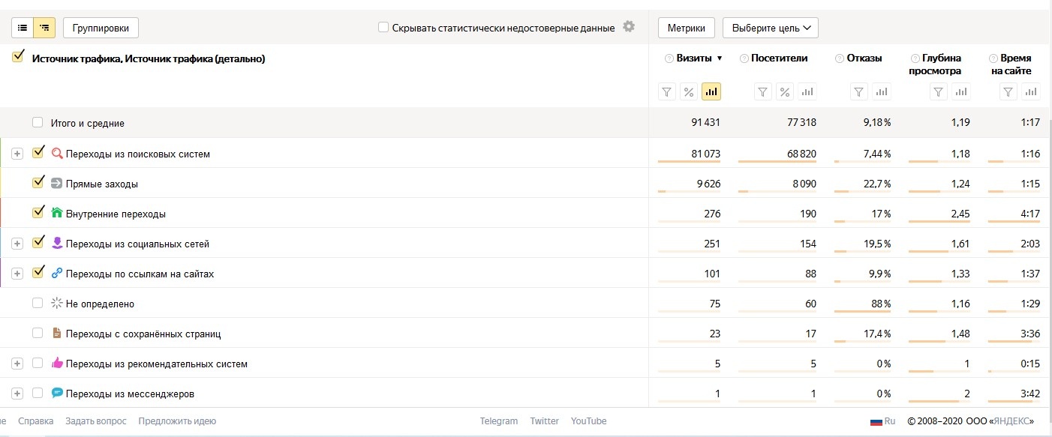This screenshot has height=437, width=1052.
Task: Open the Метрики button
Action: (686, 28)
